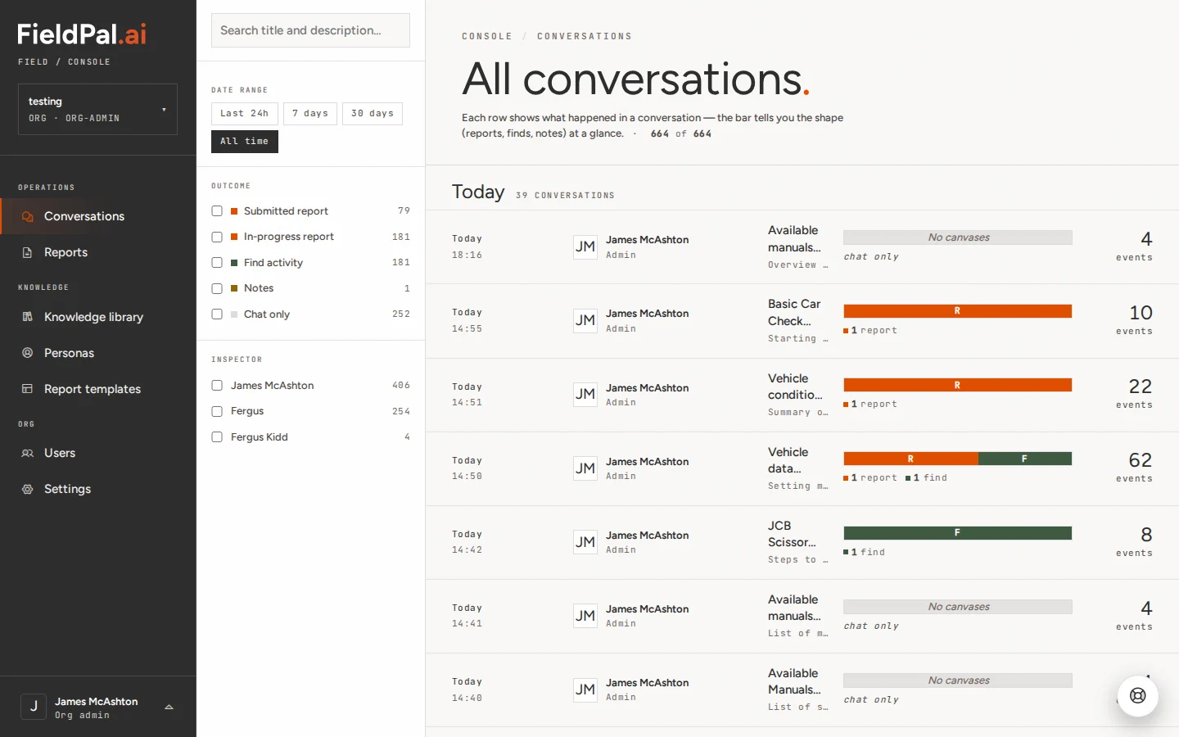Screen dimensions: 1179x737
Task: Click the Report templates icon
Action: pyautogui.click(x=27, y=389)
